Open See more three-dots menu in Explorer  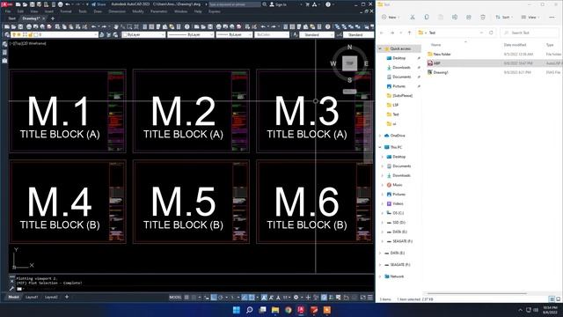pyautogui.click(x=552, y=17)
